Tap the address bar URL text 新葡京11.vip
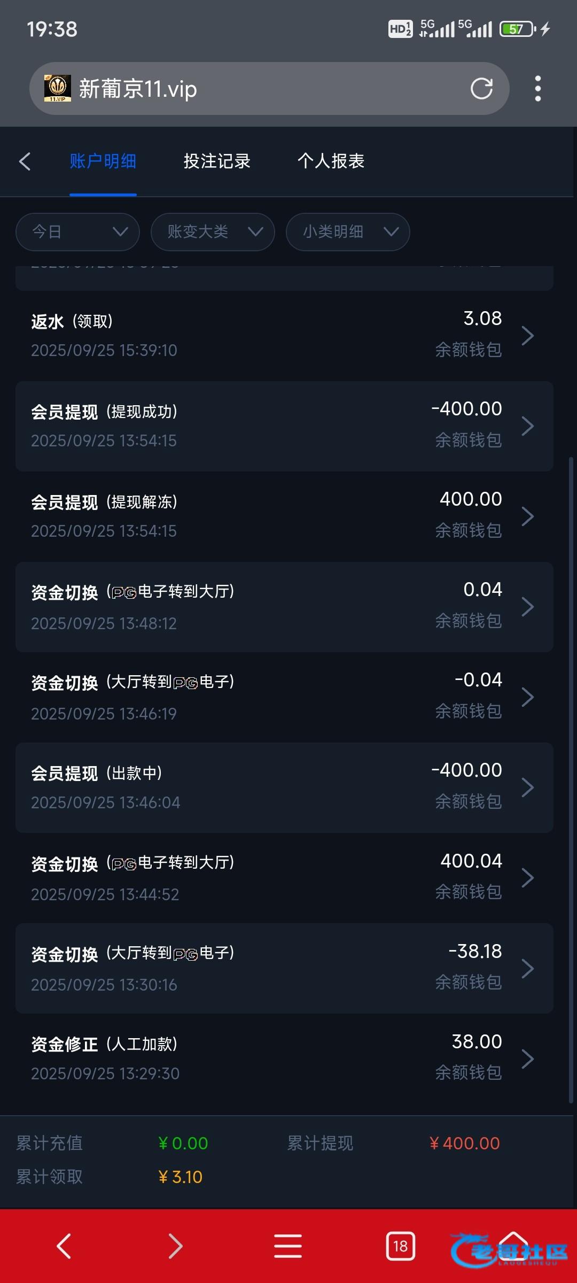 138,89
